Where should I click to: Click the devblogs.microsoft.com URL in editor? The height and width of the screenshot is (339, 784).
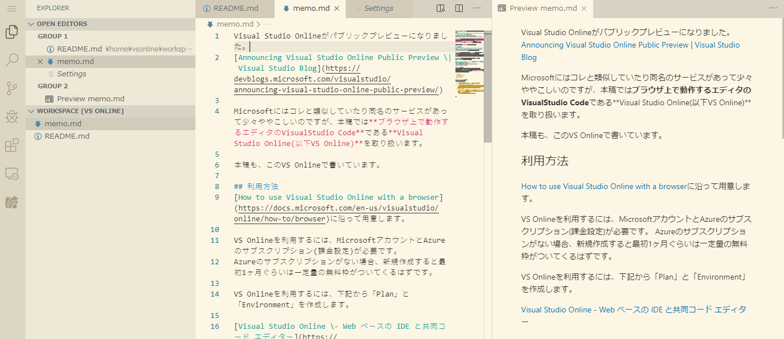339,79
